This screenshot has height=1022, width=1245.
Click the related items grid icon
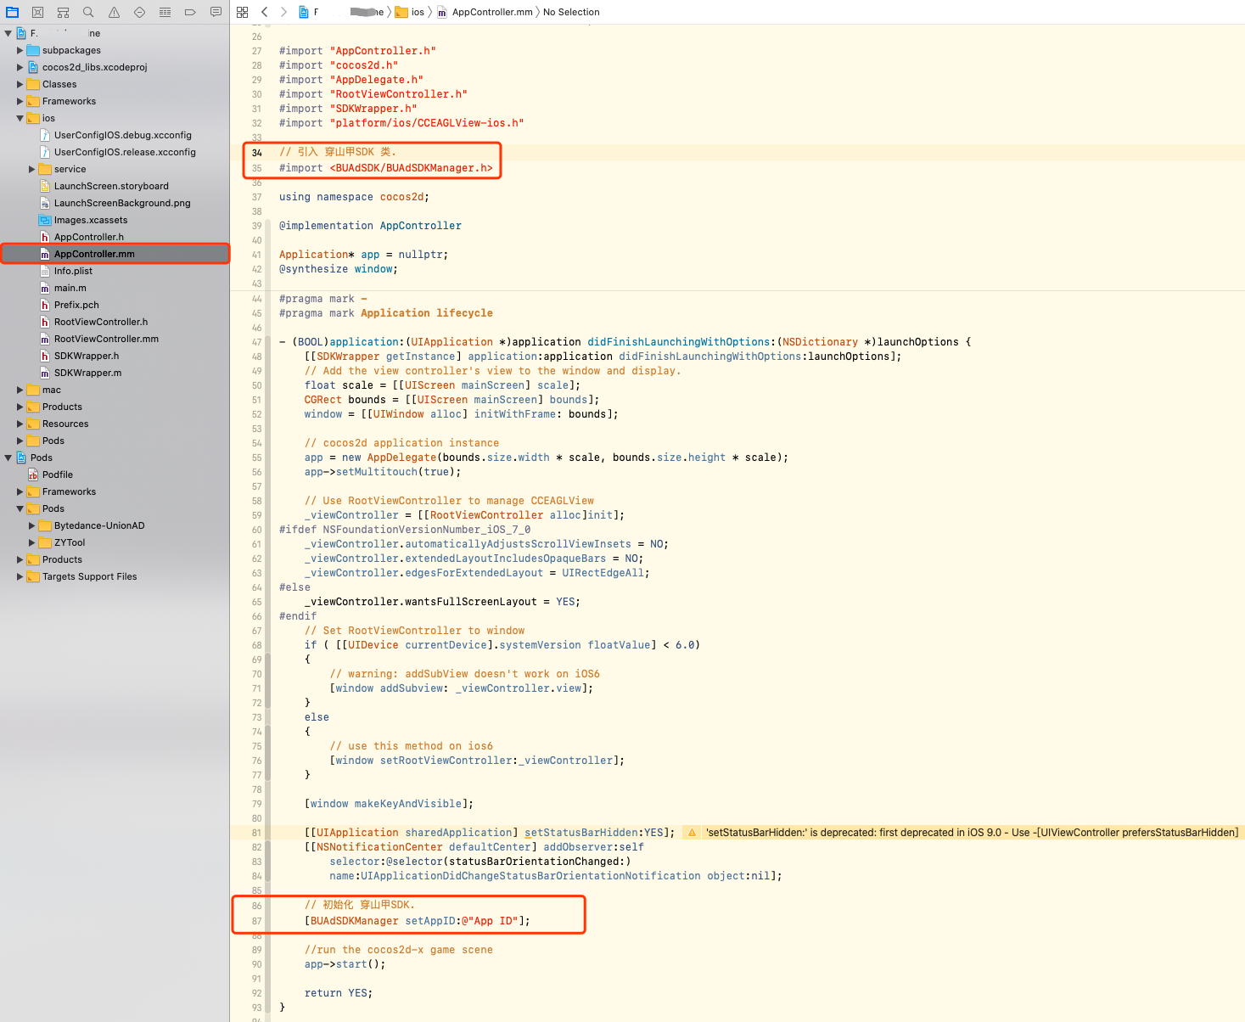(242, 12)
